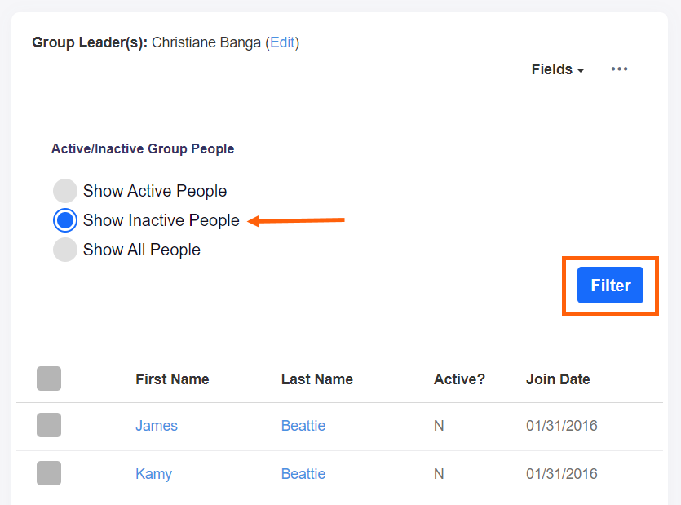The width and height of the screenshot is (681, 505).
Task: Click the Join Date column header
Action: point(558,379)
